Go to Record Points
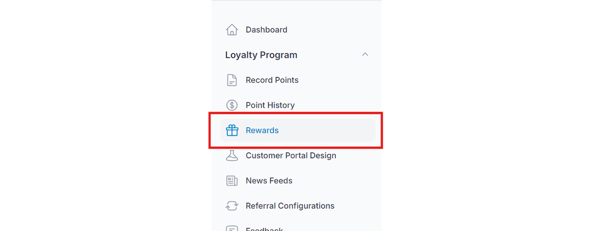 coord(272,80)
